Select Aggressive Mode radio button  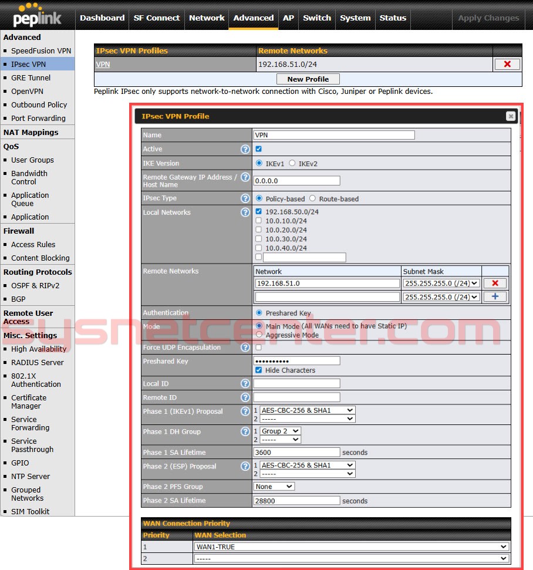(x=259, y=335)
